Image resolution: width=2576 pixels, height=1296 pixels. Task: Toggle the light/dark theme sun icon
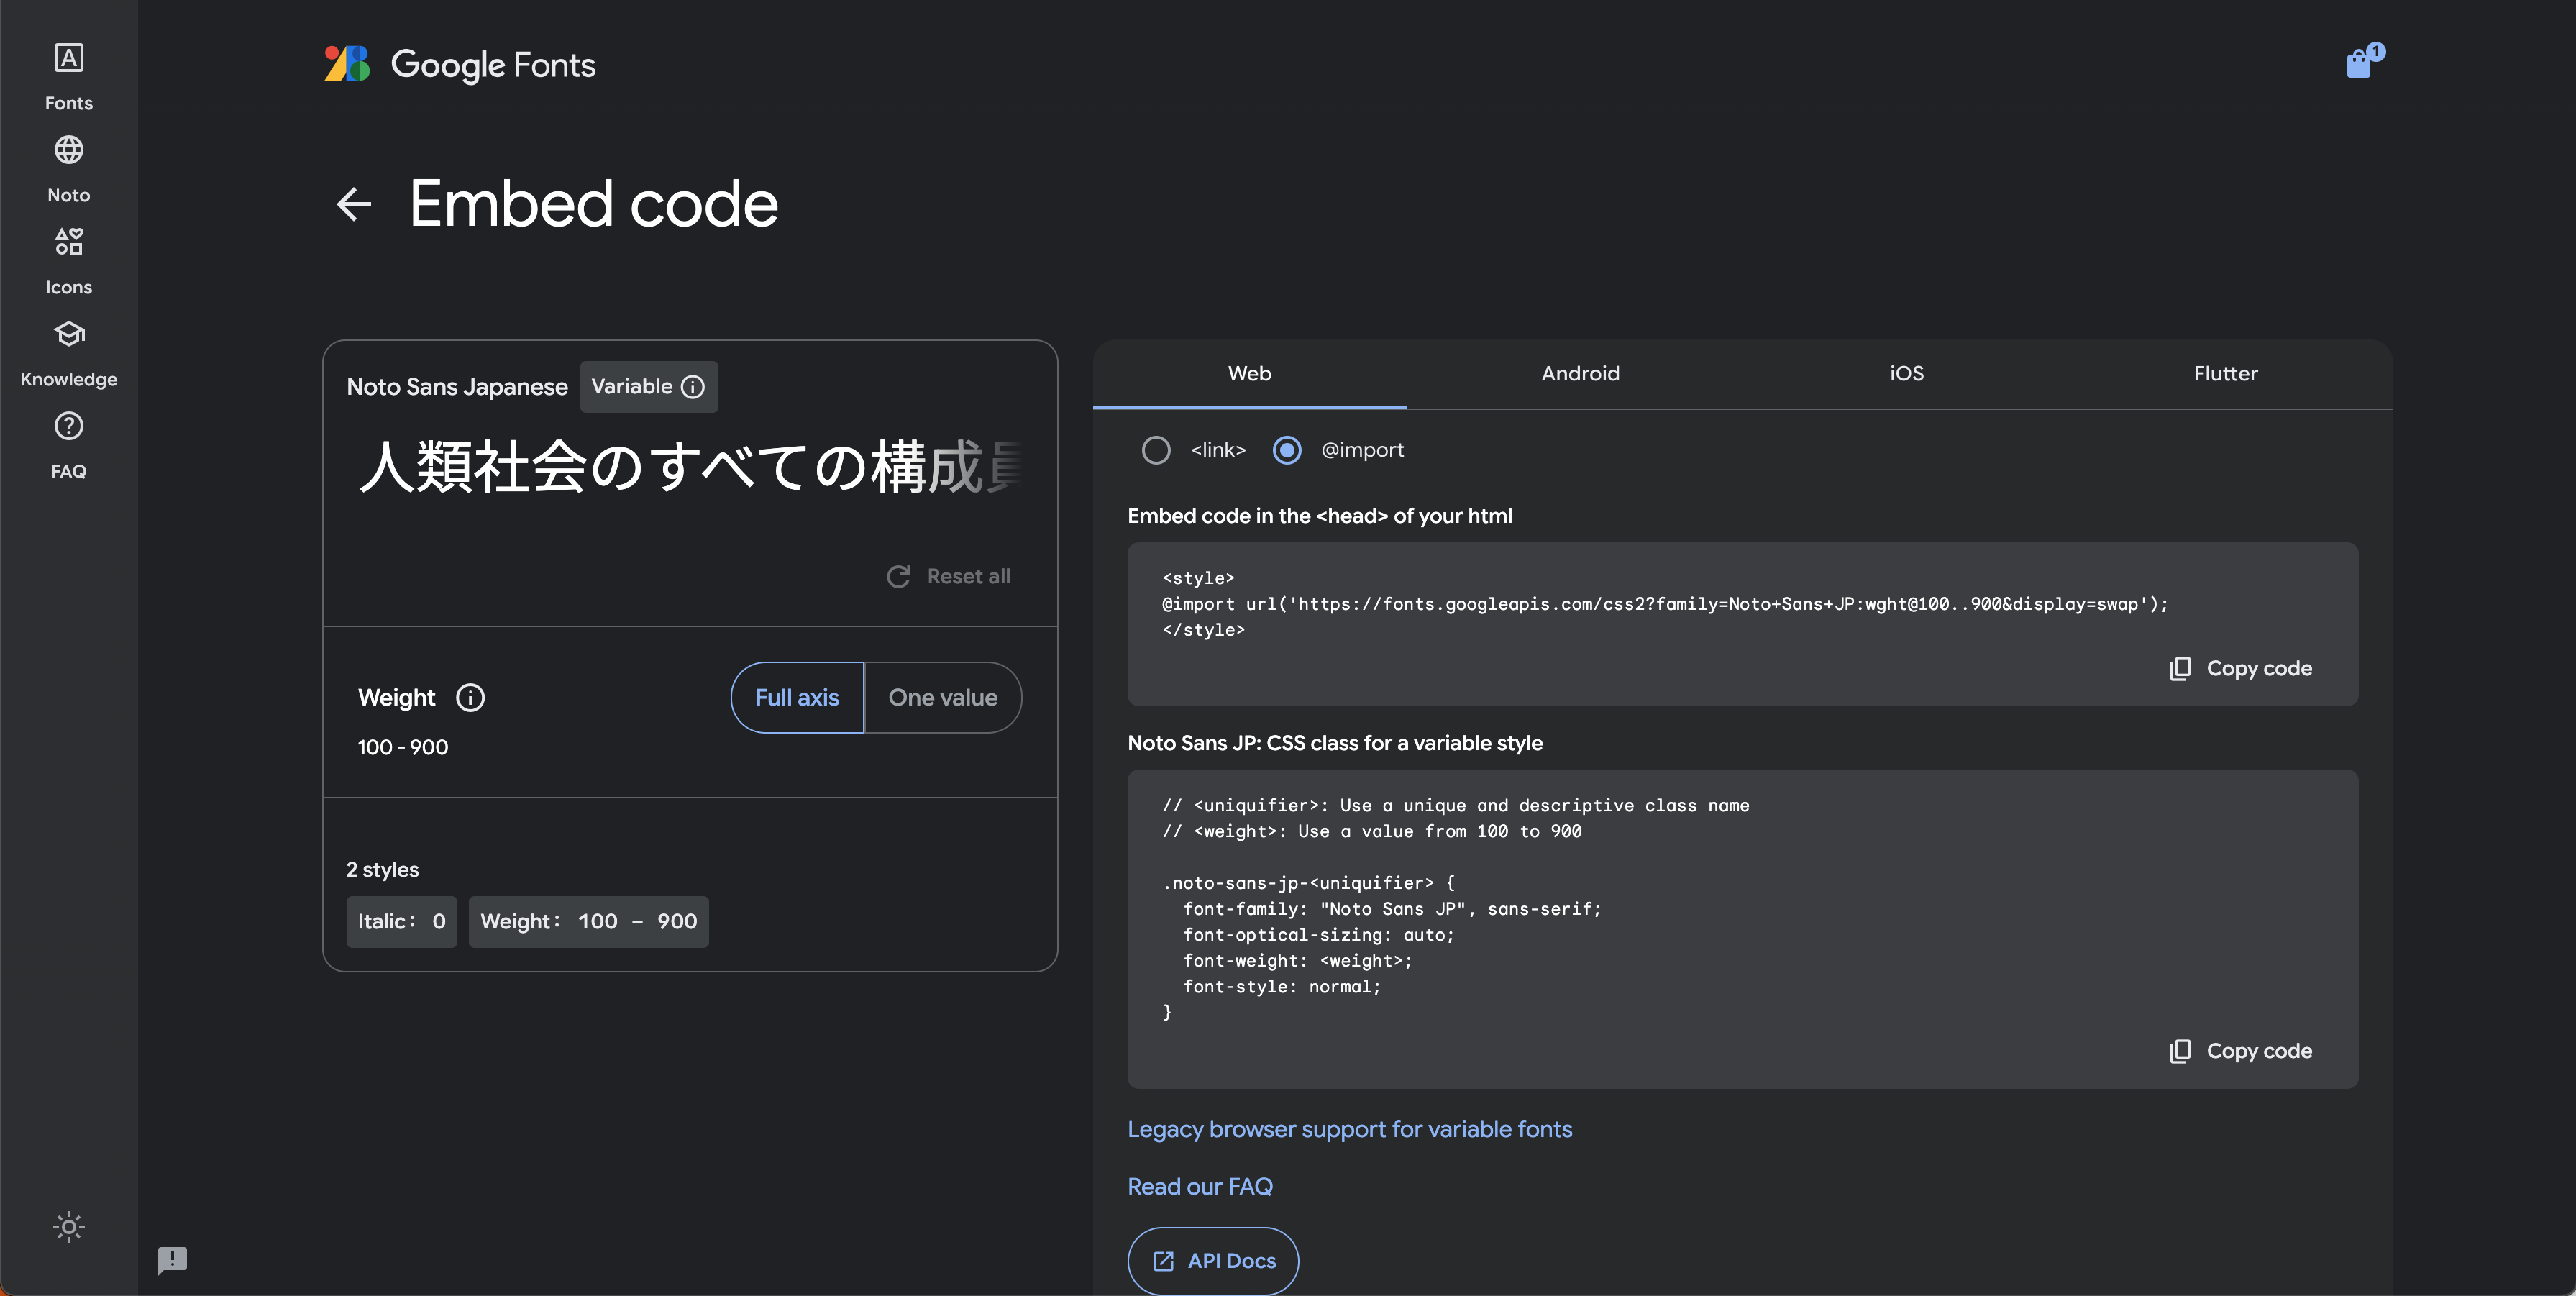(x=68, y=1226)
